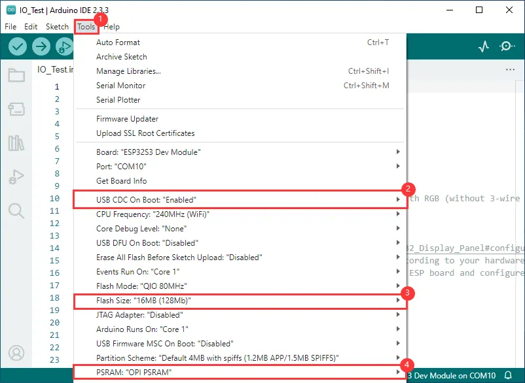
Task: Open the Serial Plotter waveform icon
Action: 484,46
